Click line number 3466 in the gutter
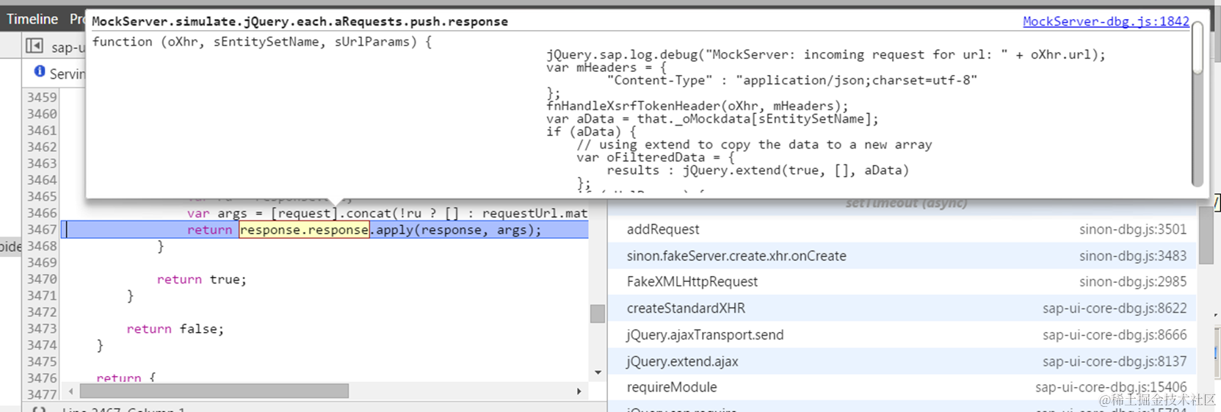Image resolution: width=1221 pixels, height=412 pixels. click(42, 213)
